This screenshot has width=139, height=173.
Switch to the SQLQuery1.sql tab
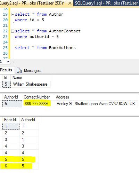pos(106,3)
